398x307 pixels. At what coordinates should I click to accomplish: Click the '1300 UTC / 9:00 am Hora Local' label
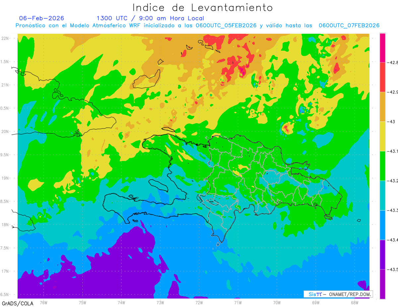150,18
